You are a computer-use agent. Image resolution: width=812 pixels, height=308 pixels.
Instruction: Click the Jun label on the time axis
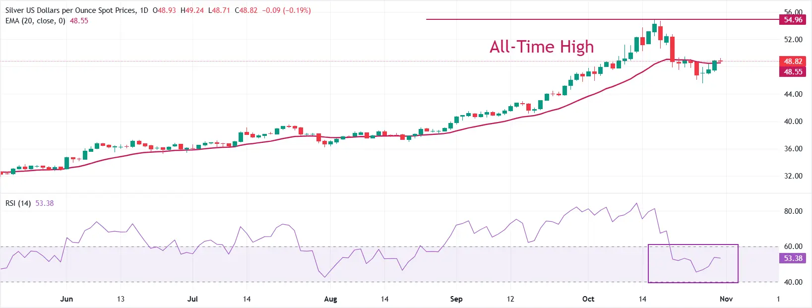(66, 299)
